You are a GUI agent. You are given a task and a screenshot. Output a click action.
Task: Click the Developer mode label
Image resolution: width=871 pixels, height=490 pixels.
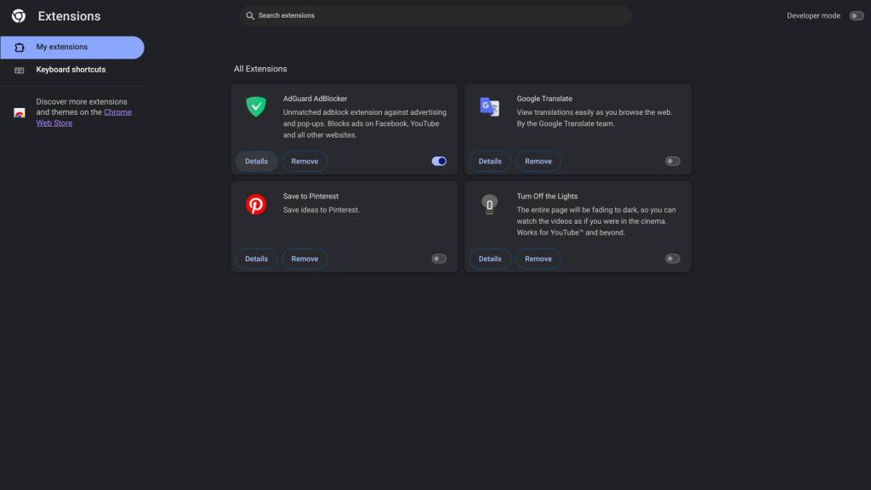click(813, 16)
